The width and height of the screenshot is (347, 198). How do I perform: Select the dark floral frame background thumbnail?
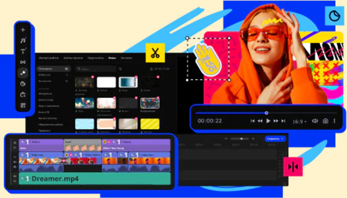click(150, 103)
